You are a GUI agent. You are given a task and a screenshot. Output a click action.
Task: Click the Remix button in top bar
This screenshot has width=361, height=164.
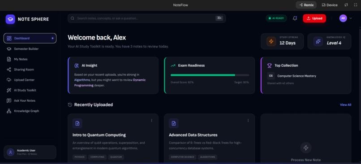[x=306, y=5]
